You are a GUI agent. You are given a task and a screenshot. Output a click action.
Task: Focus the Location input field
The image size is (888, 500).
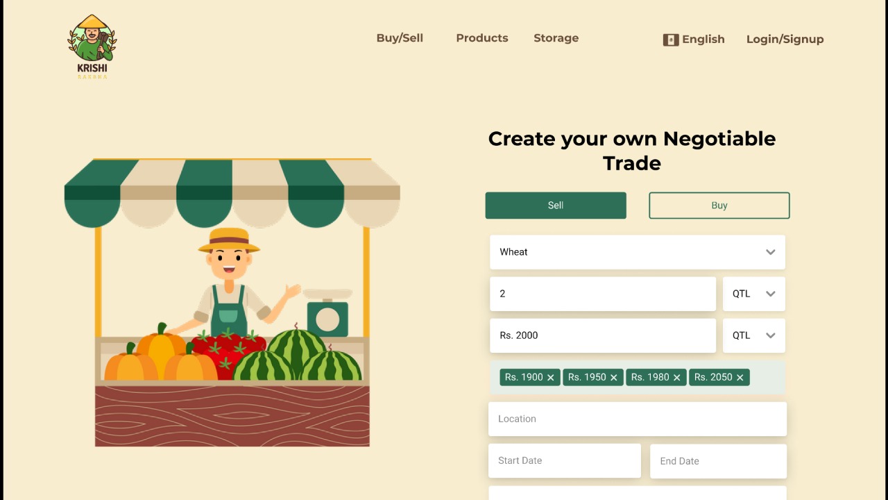[x=638, y=419]
